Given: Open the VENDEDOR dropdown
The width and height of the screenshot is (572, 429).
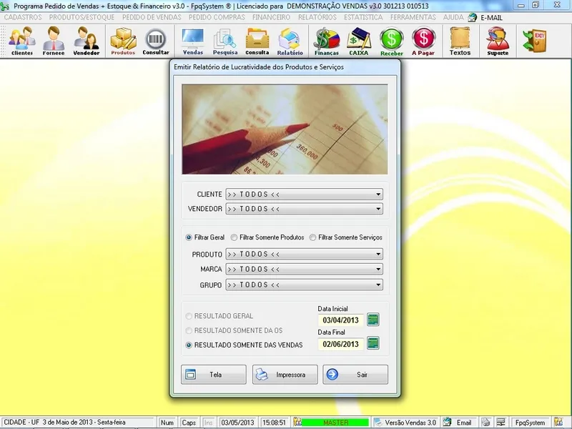Looking at the screenshot, I should [378, 209].
